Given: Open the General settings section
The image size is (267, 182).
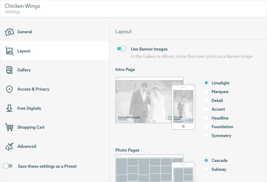Looking at the screenshot, I should [25, 32].
